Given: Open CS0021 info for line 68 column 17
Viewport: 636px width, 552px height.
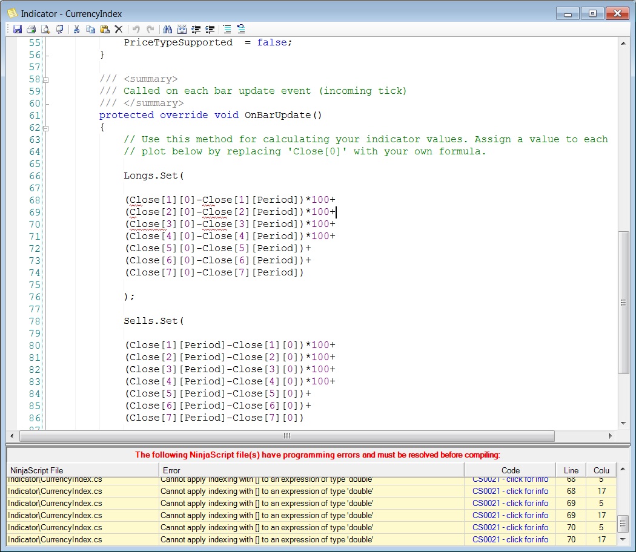Looking at the screenshot, I should [x=510, y=491].
